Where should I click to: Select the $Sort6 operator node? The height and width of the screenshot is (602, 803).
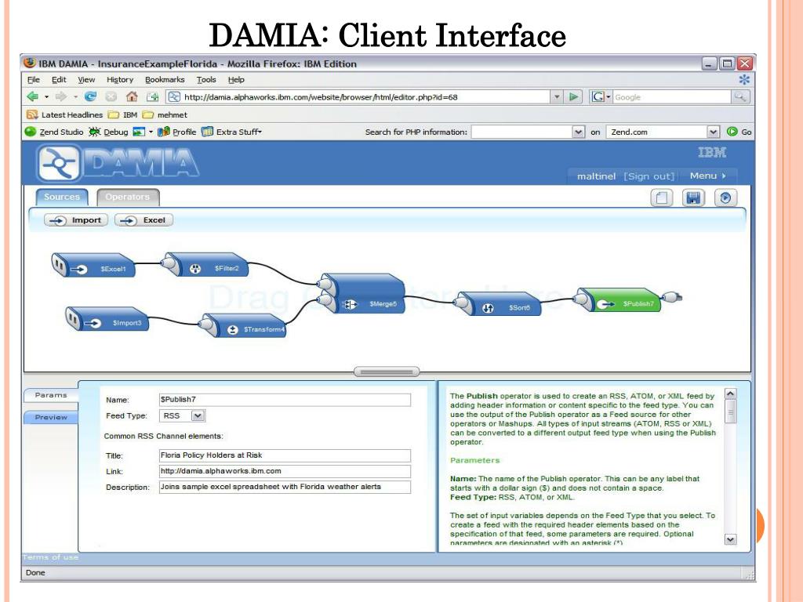point(498,303)
